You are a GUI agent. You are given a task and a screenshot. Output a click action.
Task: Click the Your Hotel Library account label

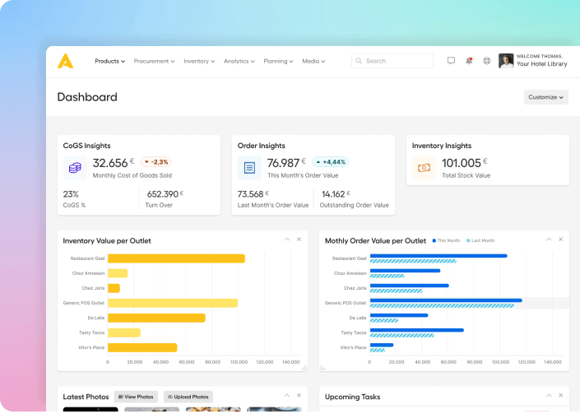coord(541,64)
